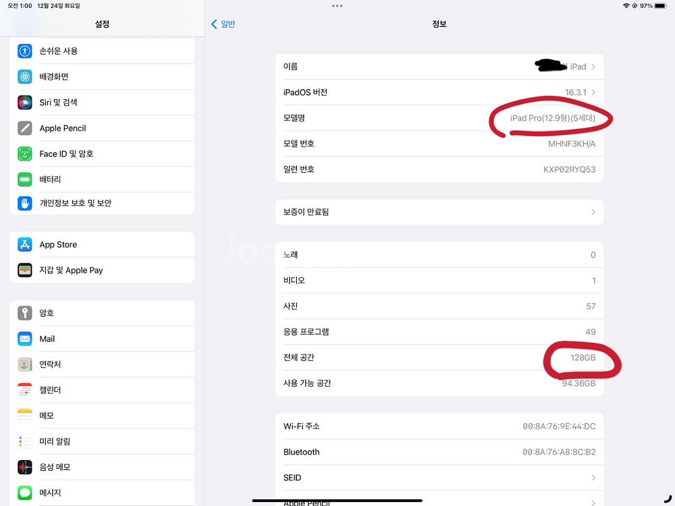Expand the 이름 (Name) row chevron
675x506 pixels.
click(x=593, y=67)
